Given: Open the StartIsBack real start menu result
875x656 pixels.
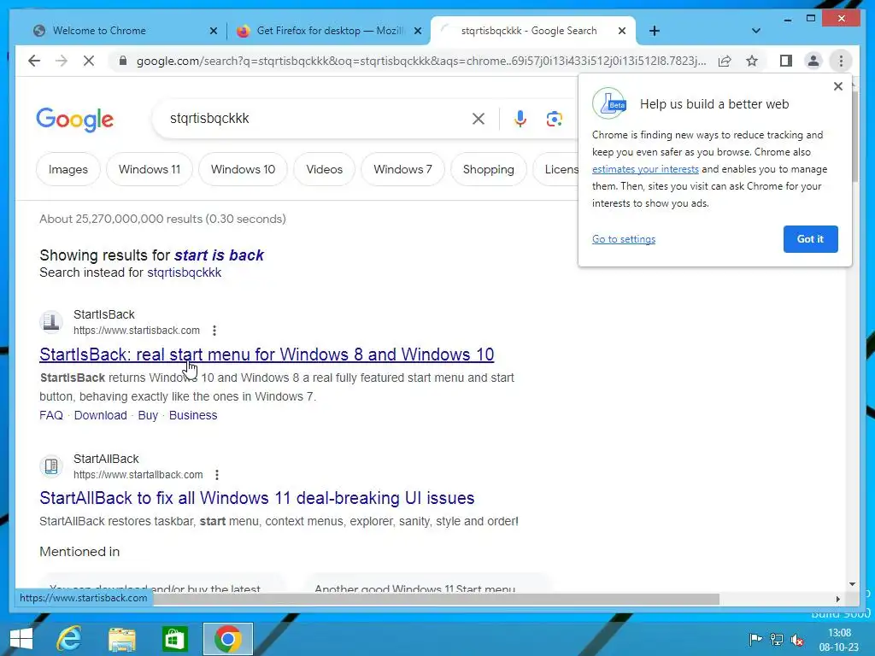Looking at the screenshot, I should point(267,354).
